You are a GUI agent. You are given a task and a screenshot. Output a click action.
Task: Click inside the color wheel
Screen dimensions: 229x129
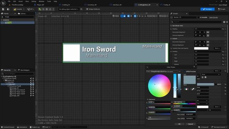point(159,86)
